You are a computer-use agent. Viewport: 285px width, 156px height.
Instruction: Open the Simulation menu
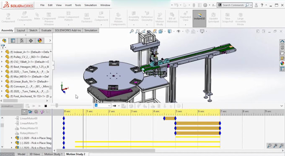(91, 5)
